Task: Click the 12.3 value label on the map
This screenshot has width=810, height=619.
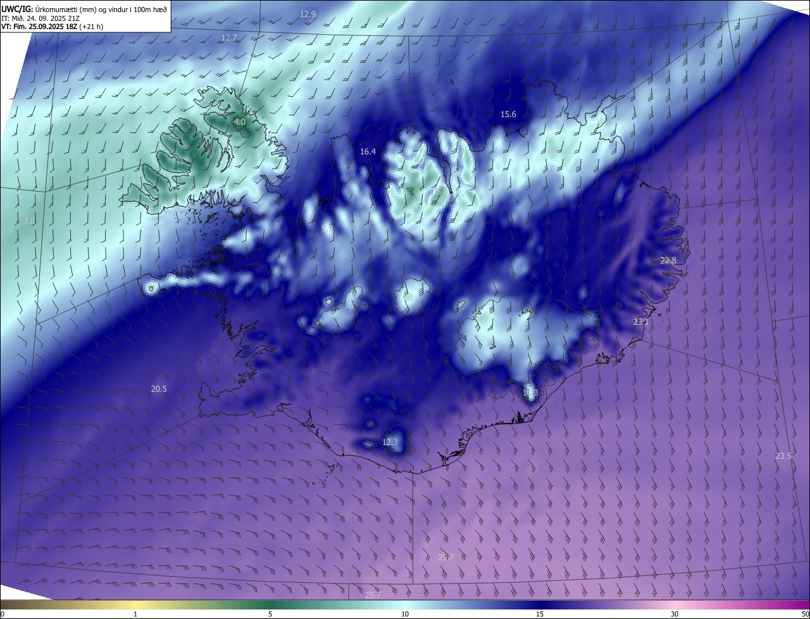Action: click(390, 442)
